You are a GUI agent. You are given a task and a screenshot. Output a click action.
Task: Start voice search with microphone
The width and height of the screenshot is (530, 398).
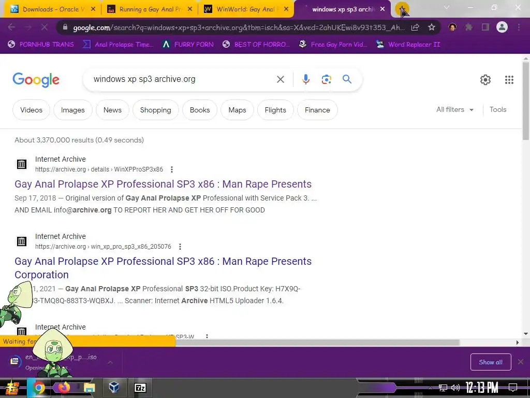[305, 79]
